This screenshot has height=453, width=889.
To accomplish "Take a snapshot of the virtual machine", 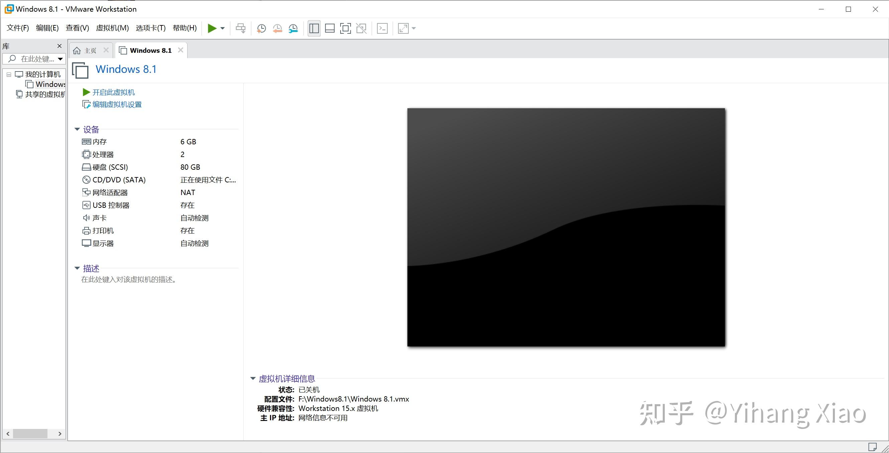I will [261, 28].
